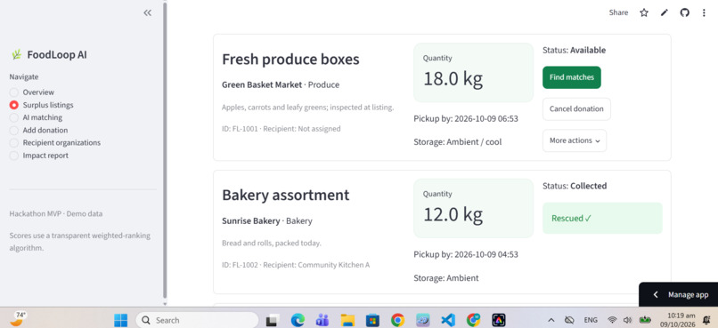Click the pencil edit icon
Screen dimensions: 718x328
[664, 12]
